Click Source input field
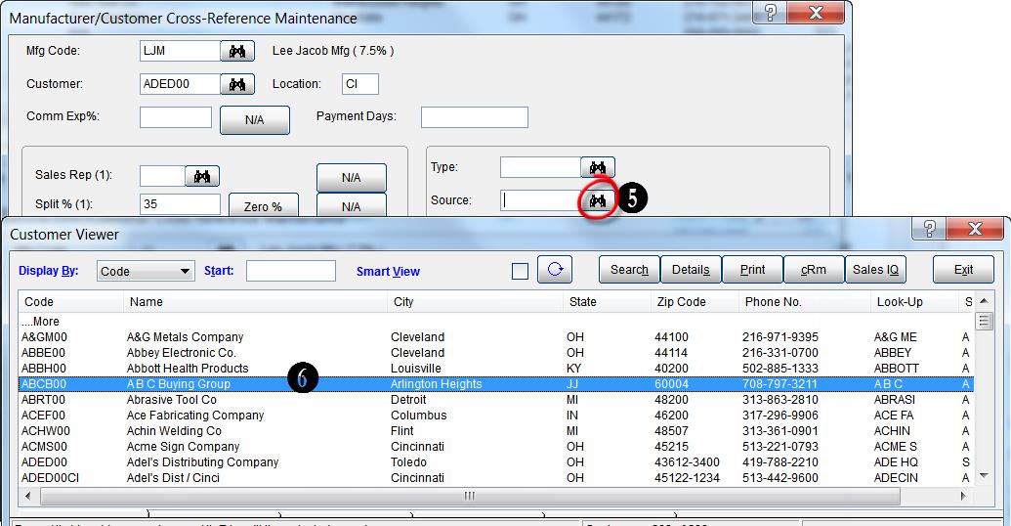The height and width of the screenshot is (526, 1011). tap(540, 200)
